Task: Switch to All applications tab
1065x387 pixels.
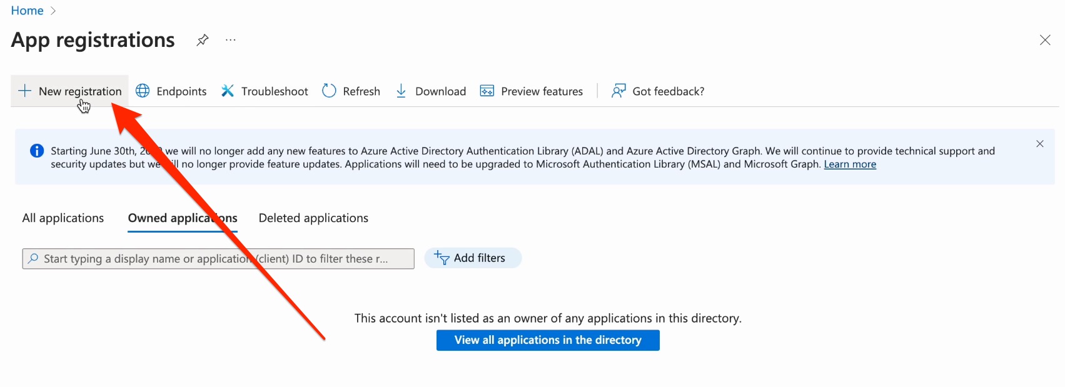Action: (x=63, y=218)
